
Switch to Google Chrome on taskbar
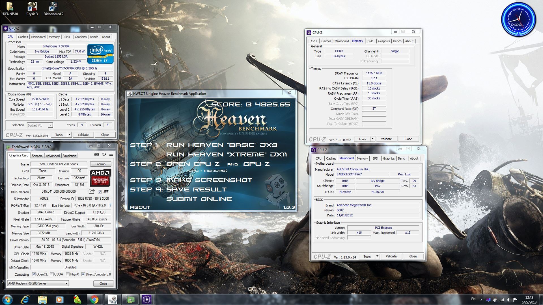click(x=94, y=299)
